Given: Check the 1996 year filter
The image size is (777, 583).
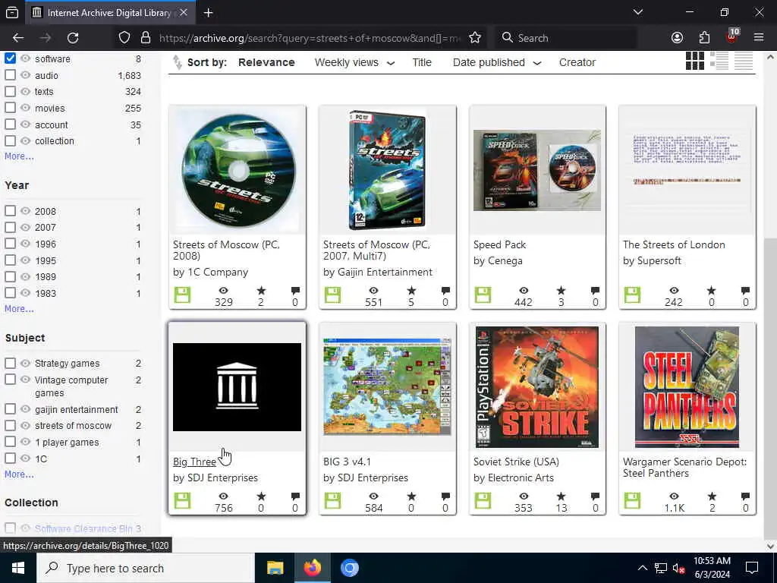Looking at the screenshot, I should click(10, 244).
